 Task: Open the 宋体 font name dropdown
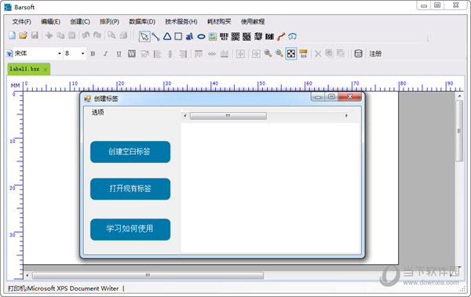pos(60,53)
